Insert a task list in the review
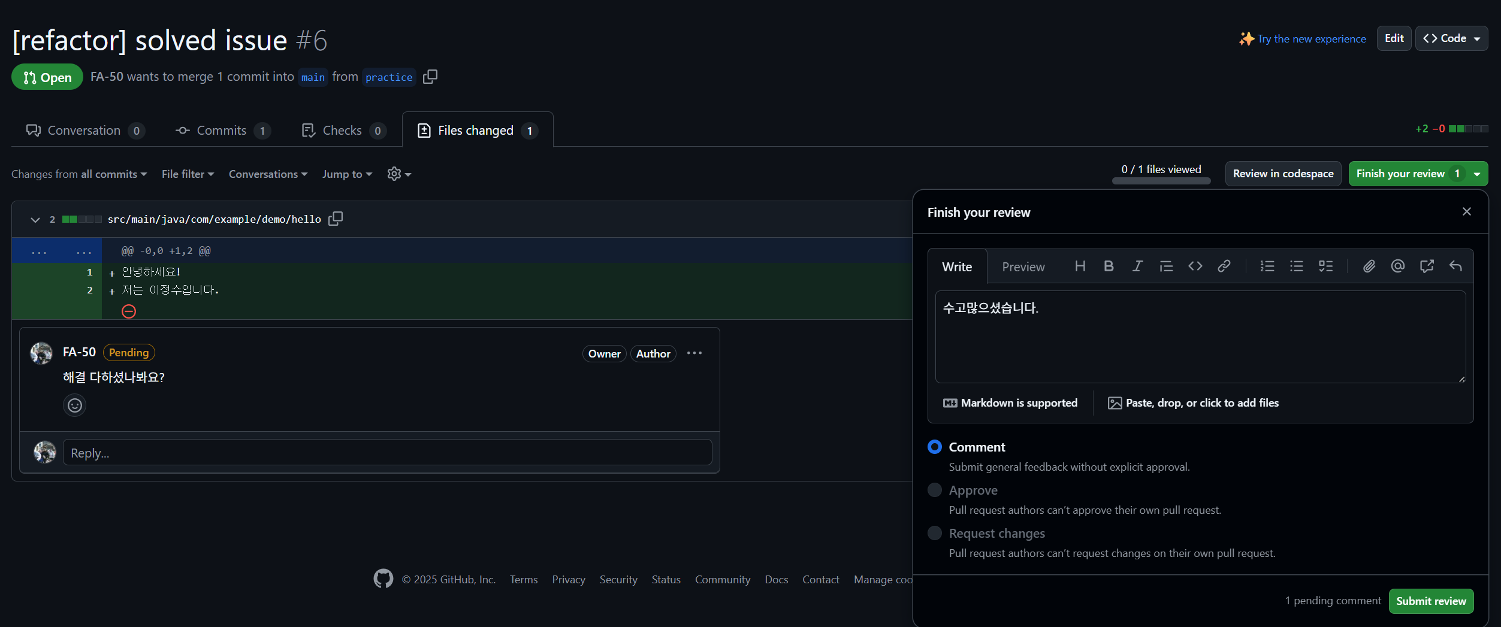 pos(1325,266)
